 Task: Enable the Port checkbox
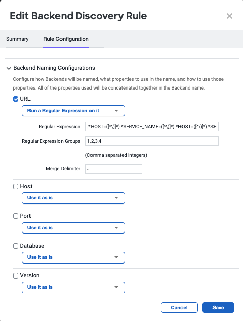point(16,216)
